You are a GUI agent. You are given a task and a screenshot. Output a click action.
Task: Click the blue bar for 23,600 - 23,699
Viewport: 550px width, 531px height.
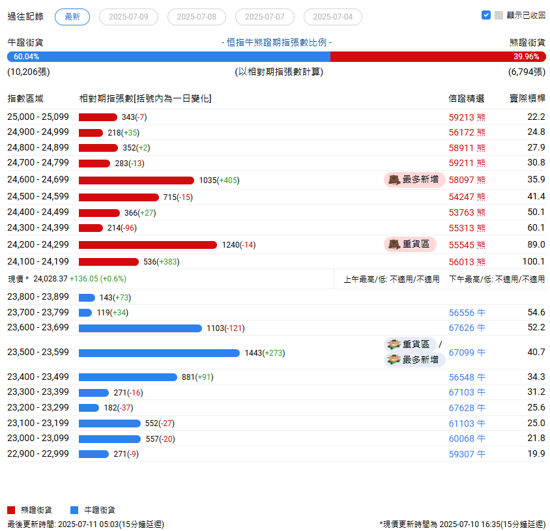pyautogui.click(x=140, y=328)
